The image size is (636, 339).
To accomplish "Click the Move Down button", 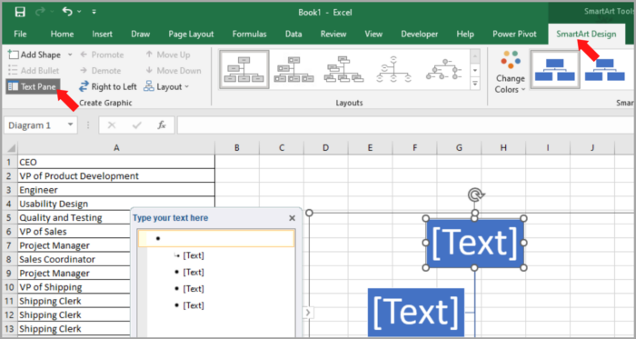I will click(x=174, y=71).
